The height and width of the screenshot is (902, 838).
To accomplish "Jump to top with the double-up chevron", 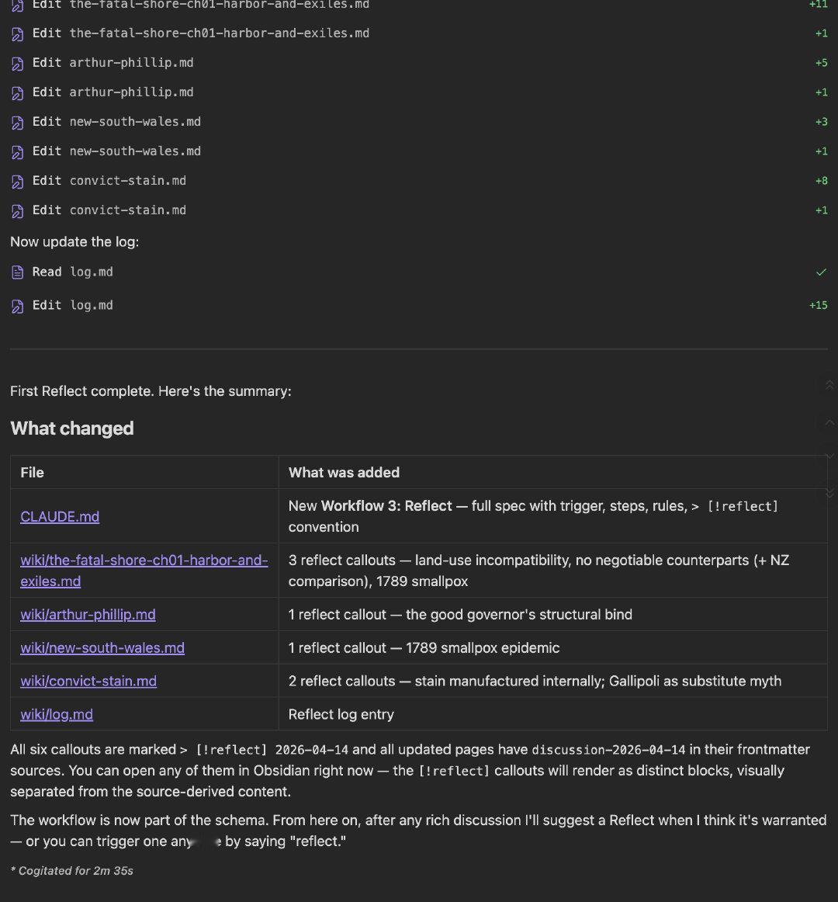I will tap(829, 385).
